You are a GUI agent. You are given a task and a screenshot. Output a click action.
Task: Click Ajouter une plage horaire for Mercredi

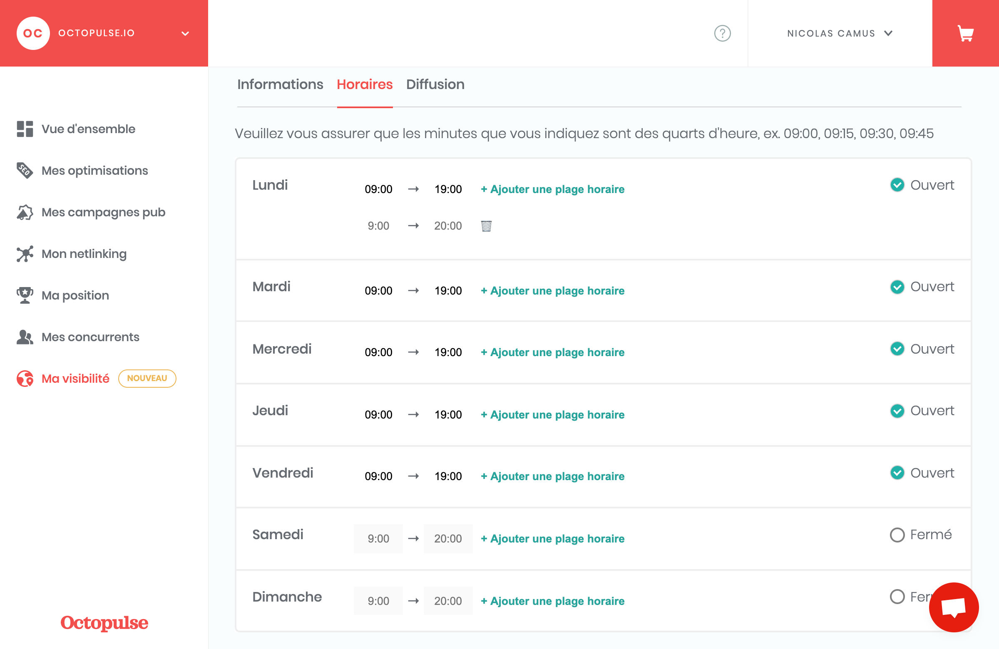[553, 352]
